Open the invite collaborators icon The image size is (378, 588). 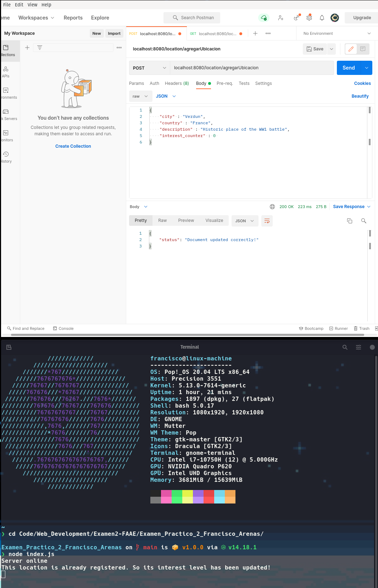280,18
